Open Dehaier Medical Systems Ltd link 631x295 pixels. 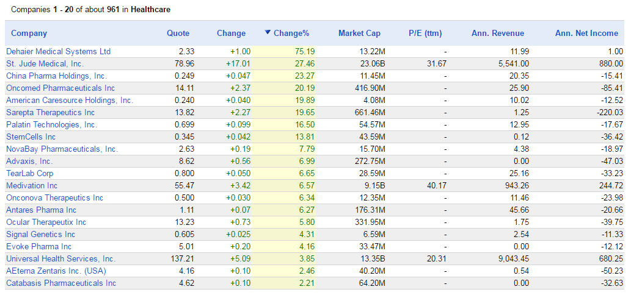[x=59, y=51]
